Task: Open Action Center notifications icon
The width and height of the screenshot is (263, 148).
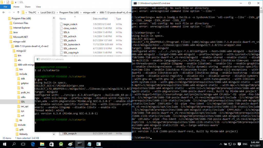Action: [239, 144]
